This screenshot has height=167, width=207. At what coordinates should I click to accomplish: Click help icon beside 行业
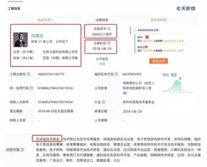(104, 102)
